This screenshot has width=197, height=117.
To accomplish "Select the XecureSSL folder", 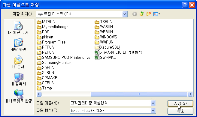I will 107,47.
